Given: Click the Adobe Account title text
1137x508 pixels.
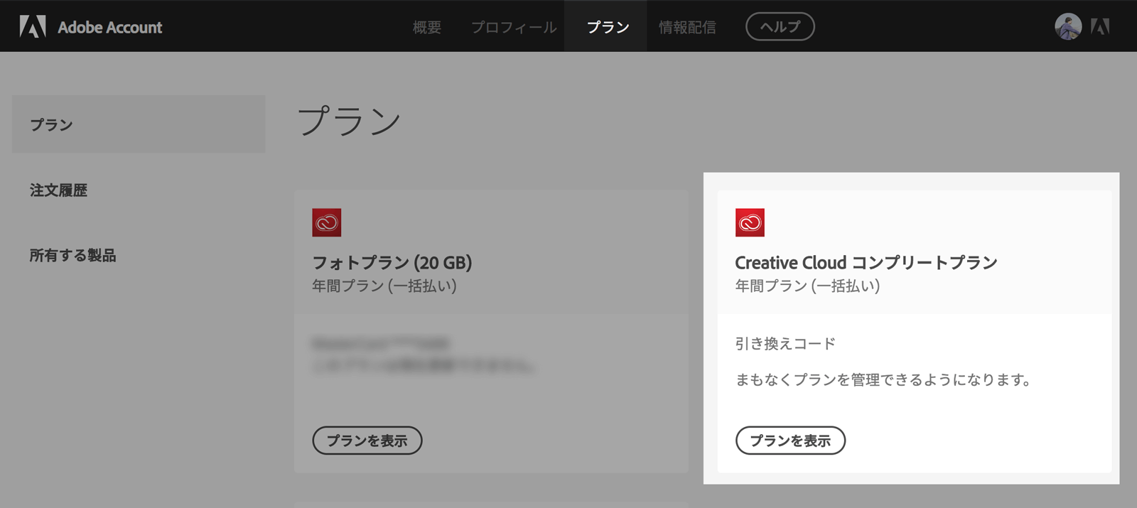Looking at the screenshot, I should (x=110, y=27).
